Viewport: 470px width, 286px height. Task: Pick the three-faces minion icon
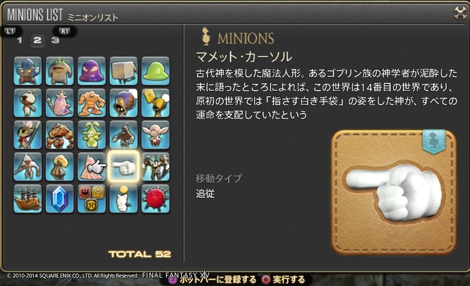click(x=91, y=199)
